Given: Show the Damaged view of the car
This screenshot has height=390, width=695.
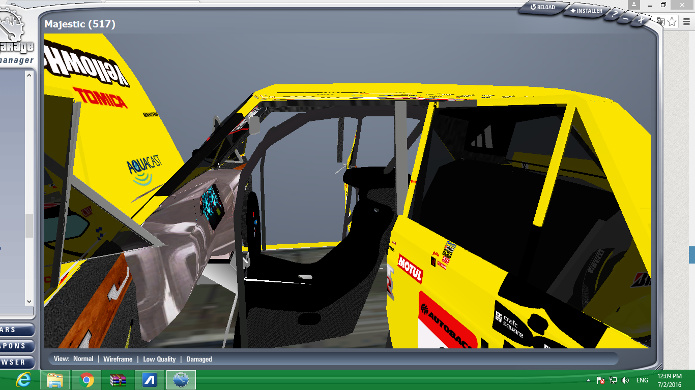Looking at the screenshot, I should pos(199,359).
